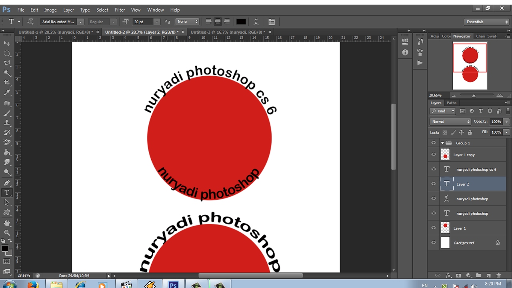Toggle text orientation in options bar
This screenshot has height=288, width=512.
point(30,22)
